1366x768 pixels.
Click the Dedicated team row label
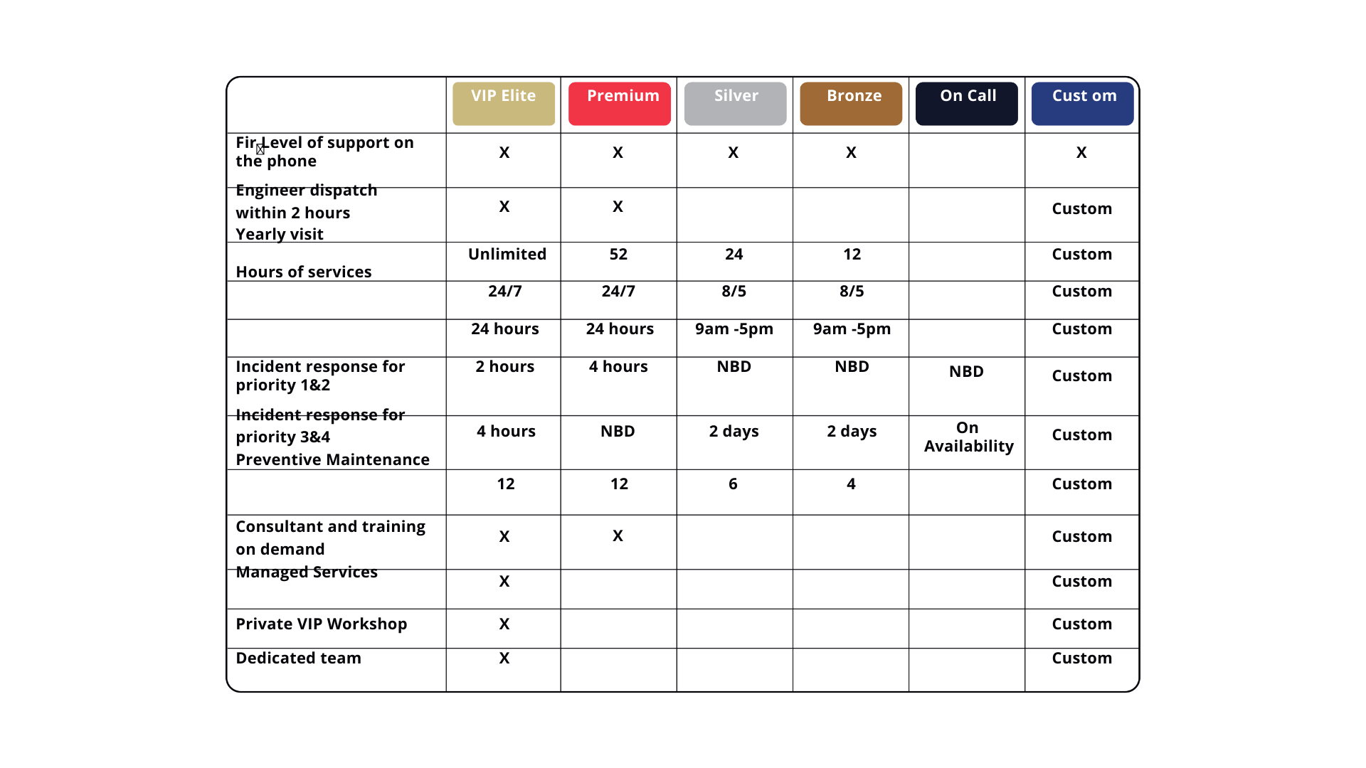[x=298, y=658]
